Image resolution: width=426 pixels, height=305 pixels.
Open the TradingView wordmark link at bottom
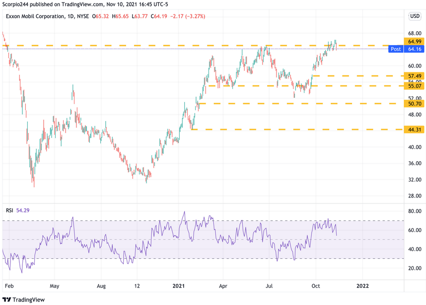(28, 300)
